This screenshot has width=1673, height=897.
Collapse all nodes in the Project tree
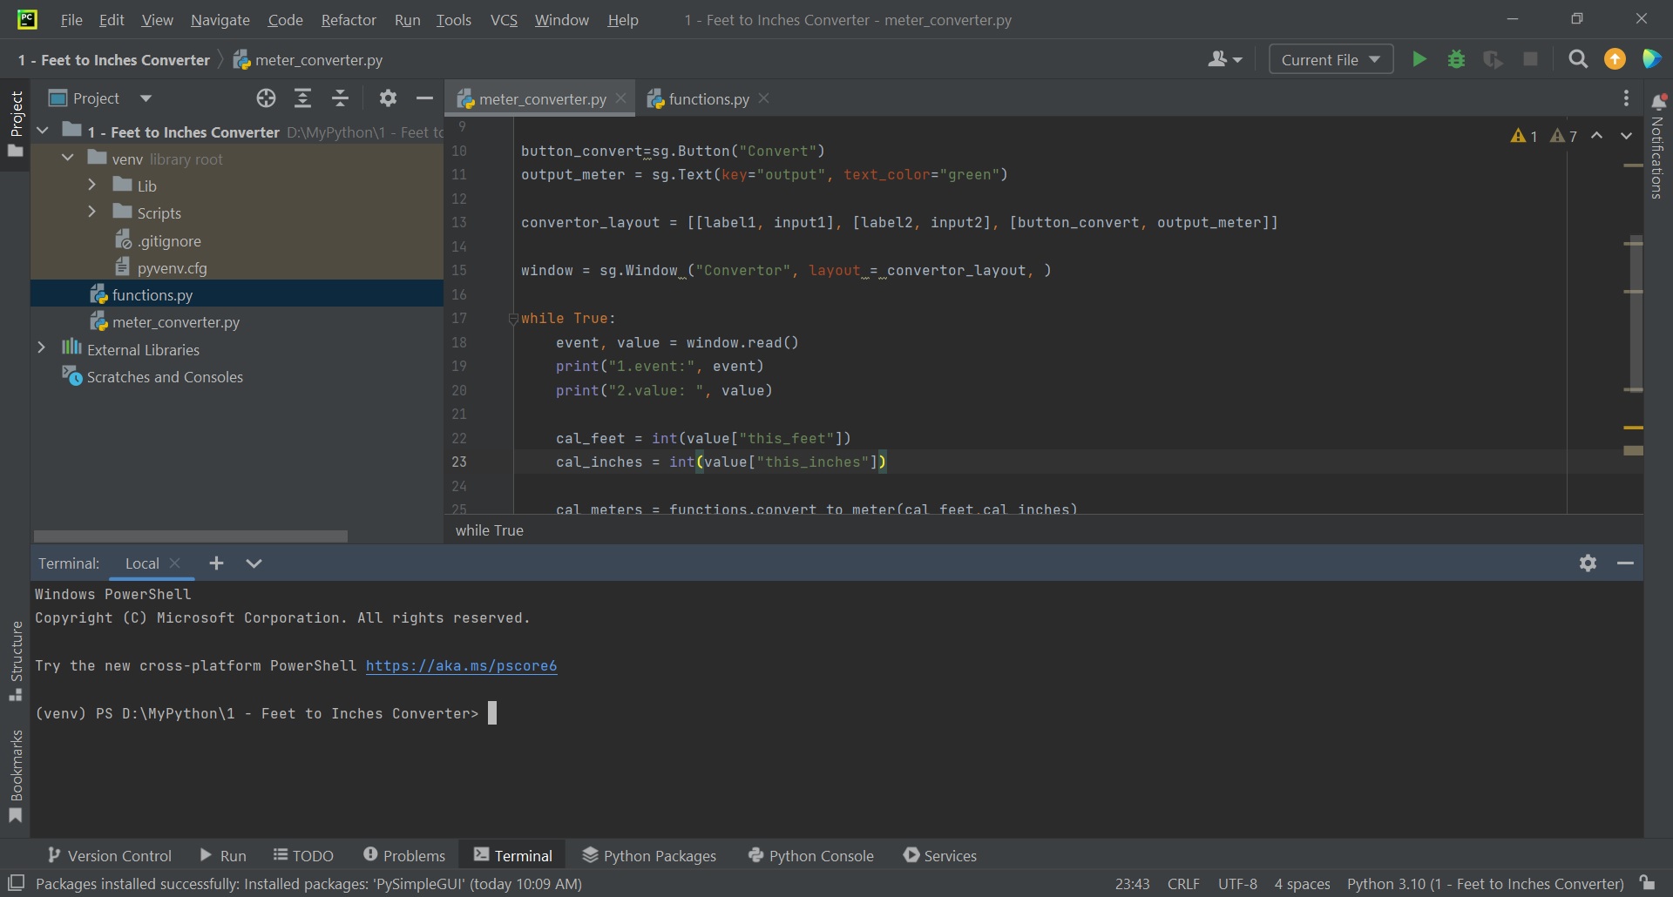tap(340, 98)
